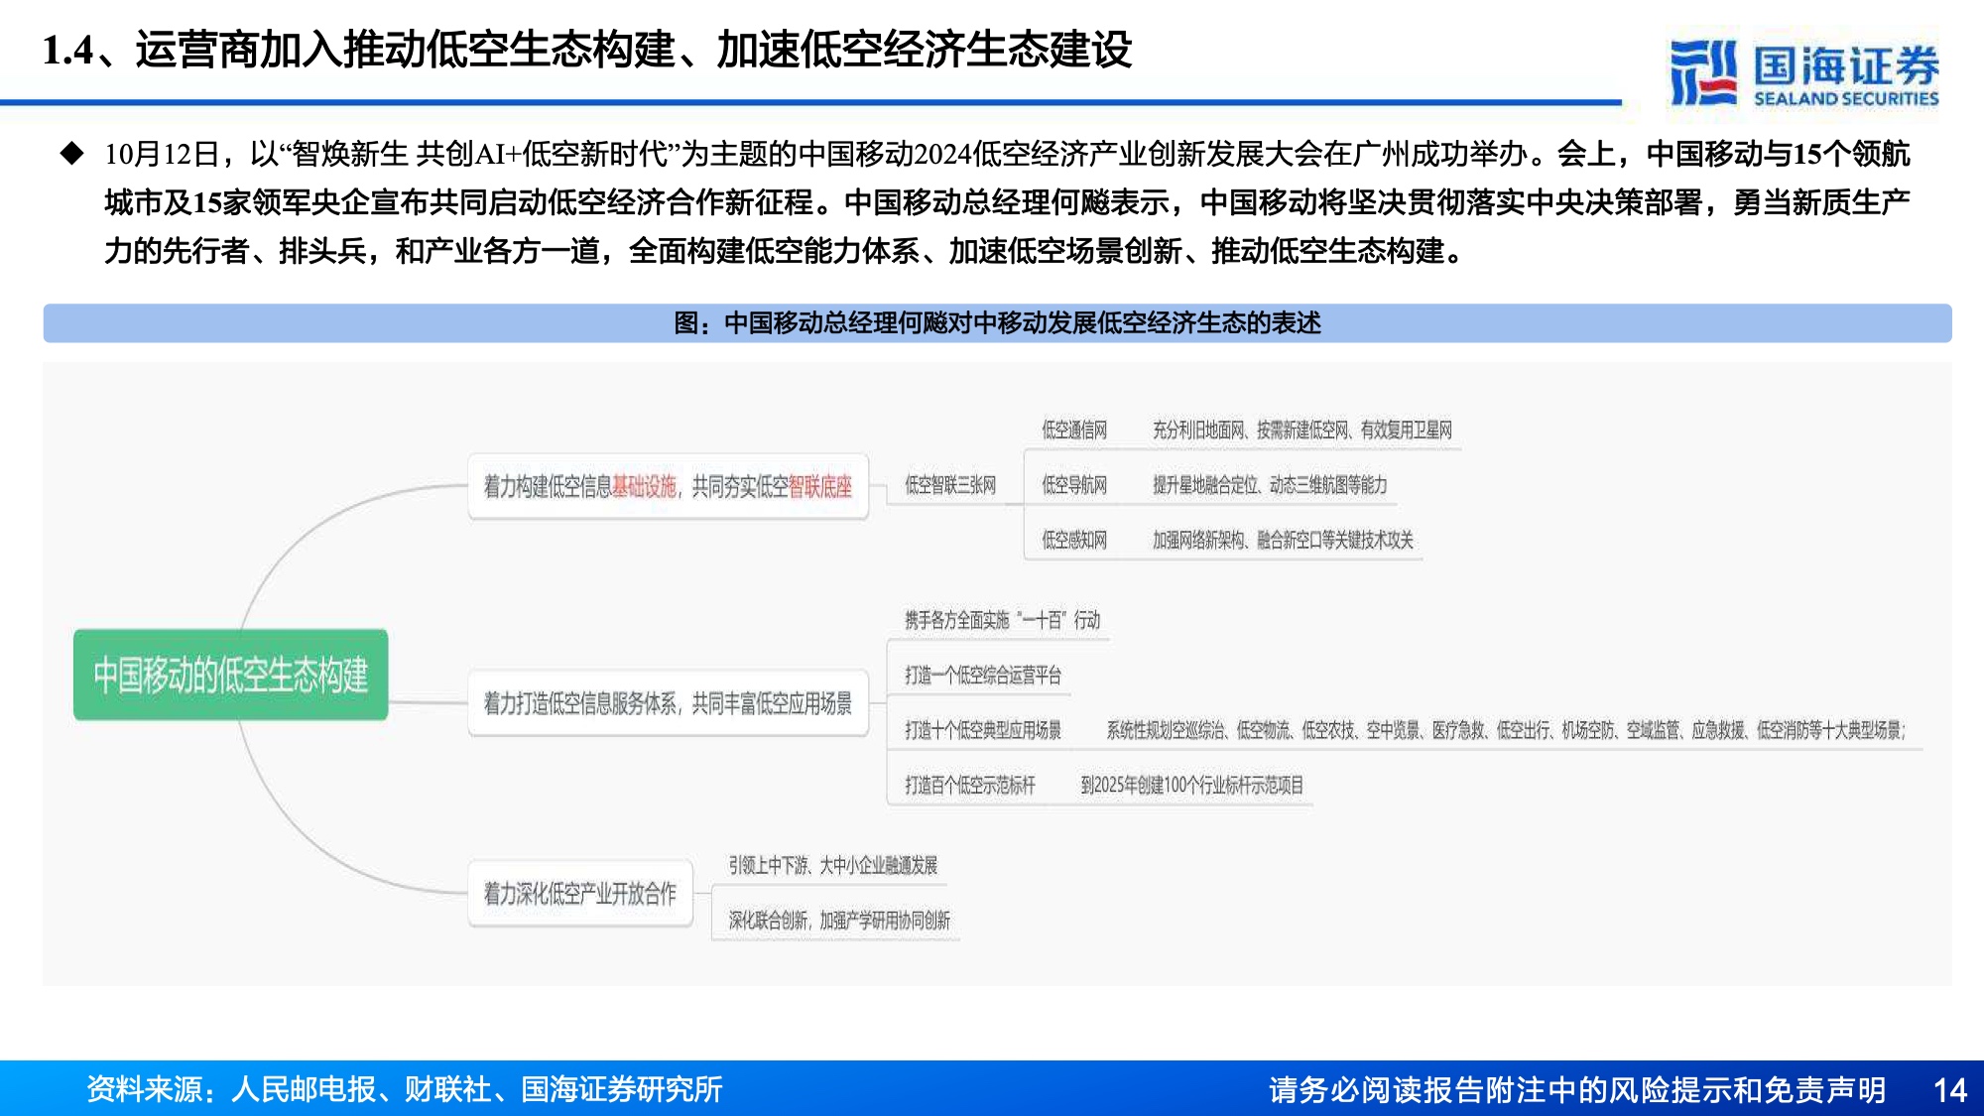Click paragraph line starting 10月12日
The height and width of the screenshot is (1116, 1984).
pos(1007,154)
